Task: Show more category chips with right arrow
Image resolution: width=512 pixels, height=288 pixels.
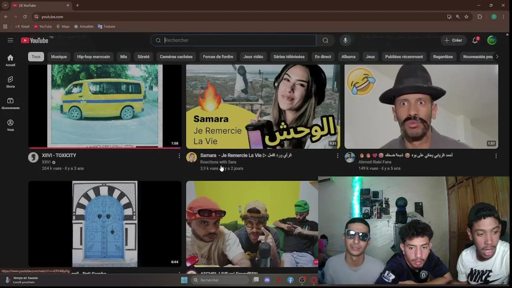Action: pos(497,56)
